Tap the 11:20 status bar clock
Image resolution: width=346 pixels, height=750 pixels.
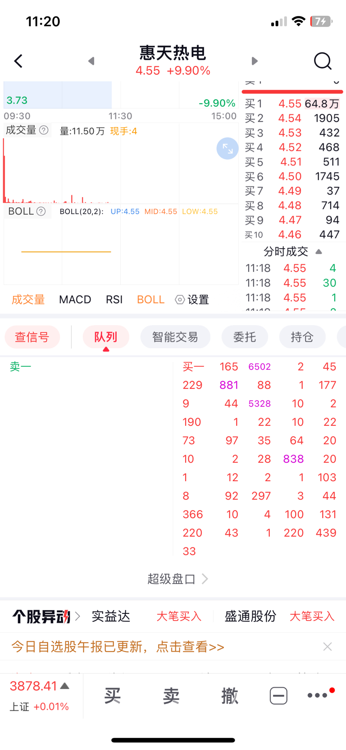[x=43, y=21]
